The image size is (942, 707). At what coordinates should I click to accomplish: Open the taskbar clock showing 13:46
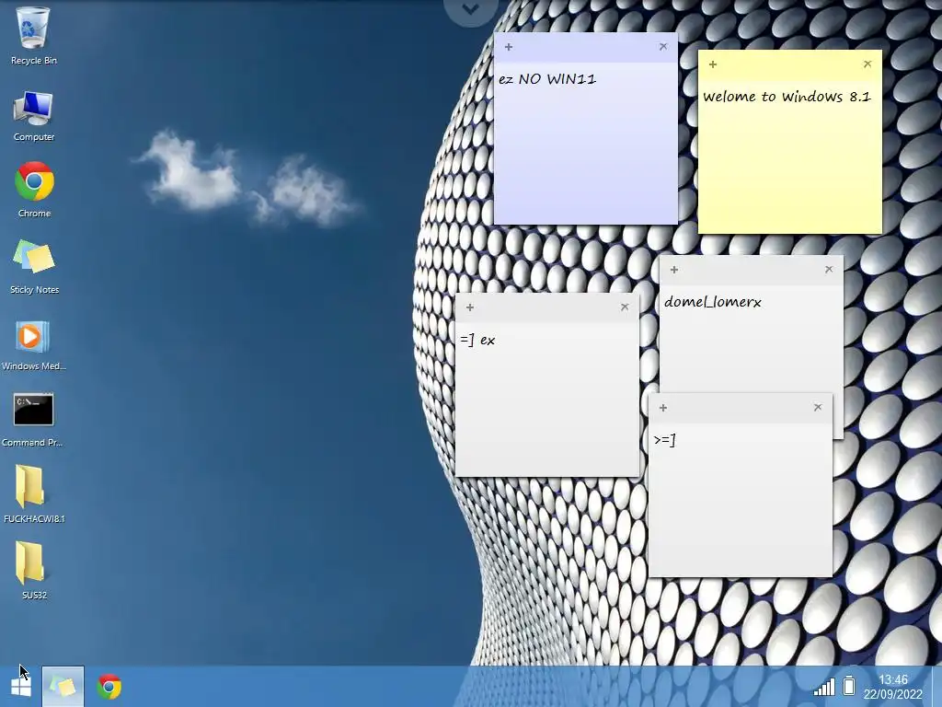[x=892, y=687]
